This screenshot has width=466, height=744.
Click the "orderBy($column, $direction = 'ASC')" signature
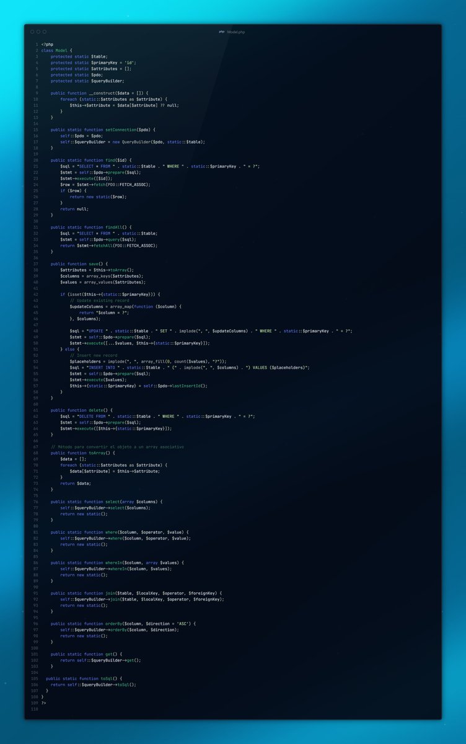pyautogui.click(x=123, y=623)
